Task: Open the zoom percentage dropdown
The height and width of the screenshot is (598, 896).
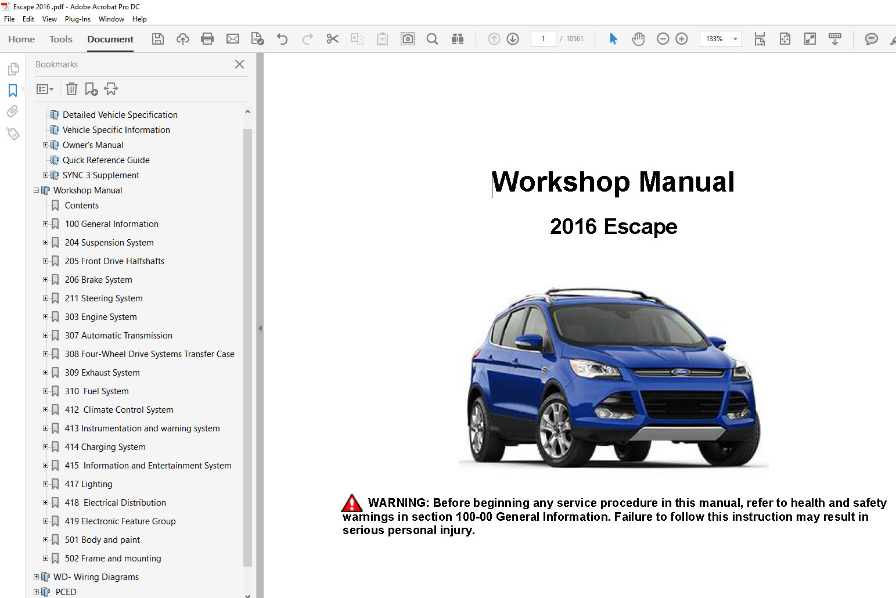Action: coord(735,39)
